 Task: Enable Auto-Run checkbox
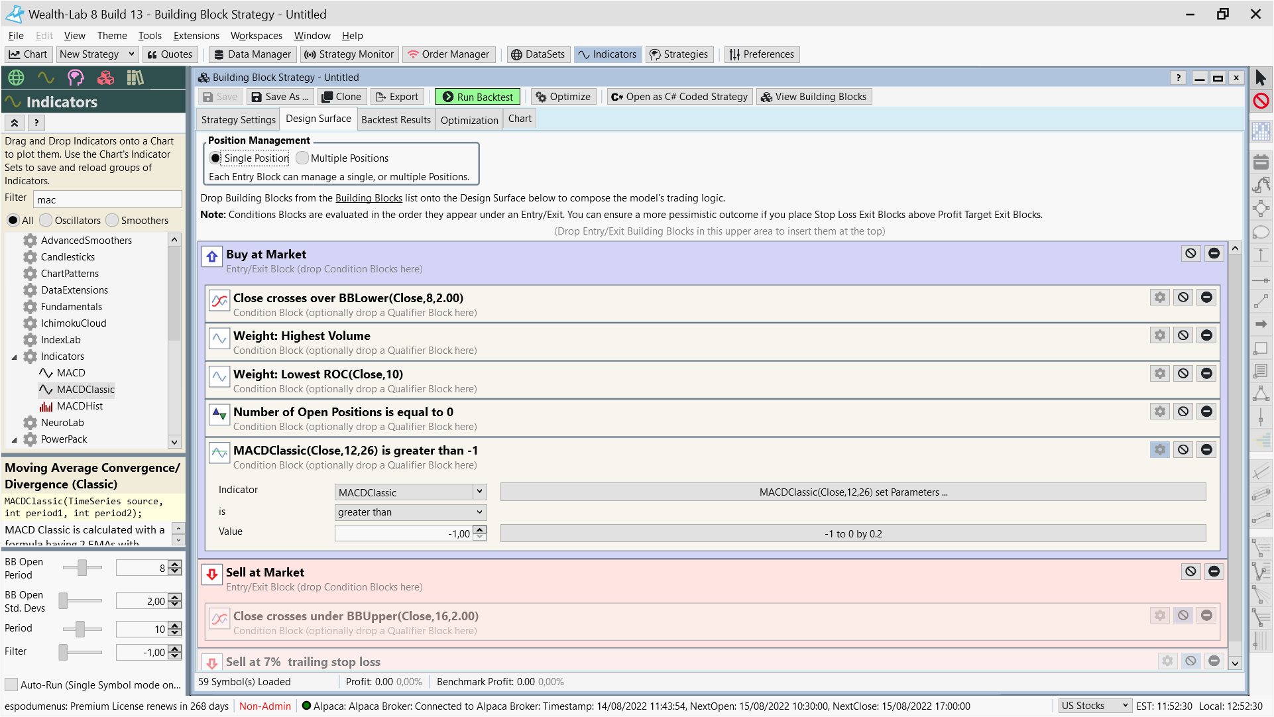(x=11, y=685)
